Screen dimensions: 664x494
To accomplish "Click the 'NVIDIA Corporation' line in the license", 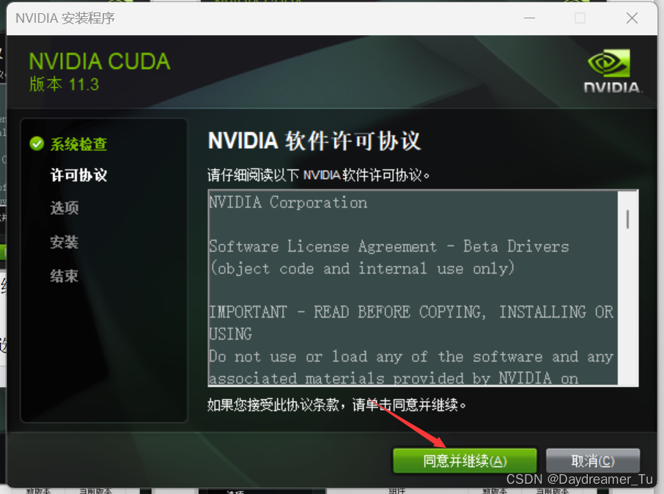I will click(288, 202).
